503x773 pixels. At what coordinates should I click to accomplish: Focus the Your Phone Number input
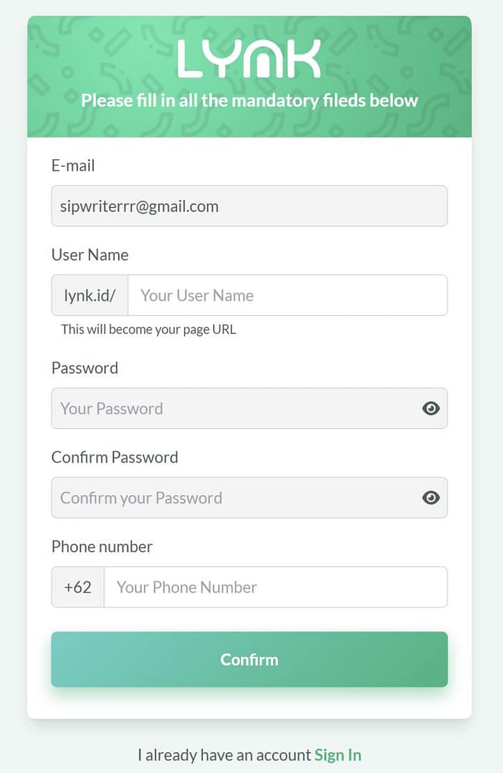click(275, 587)
